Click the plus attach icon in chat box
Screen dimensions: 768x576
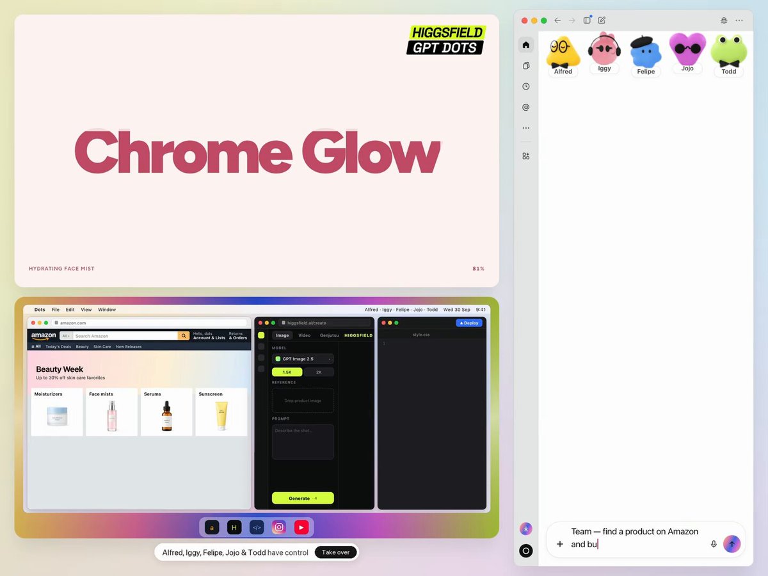click(x=560, y=544)
